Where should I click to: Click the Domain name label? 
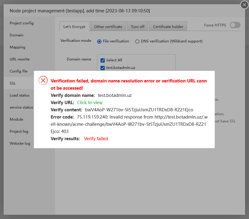[x=79, y=59]
